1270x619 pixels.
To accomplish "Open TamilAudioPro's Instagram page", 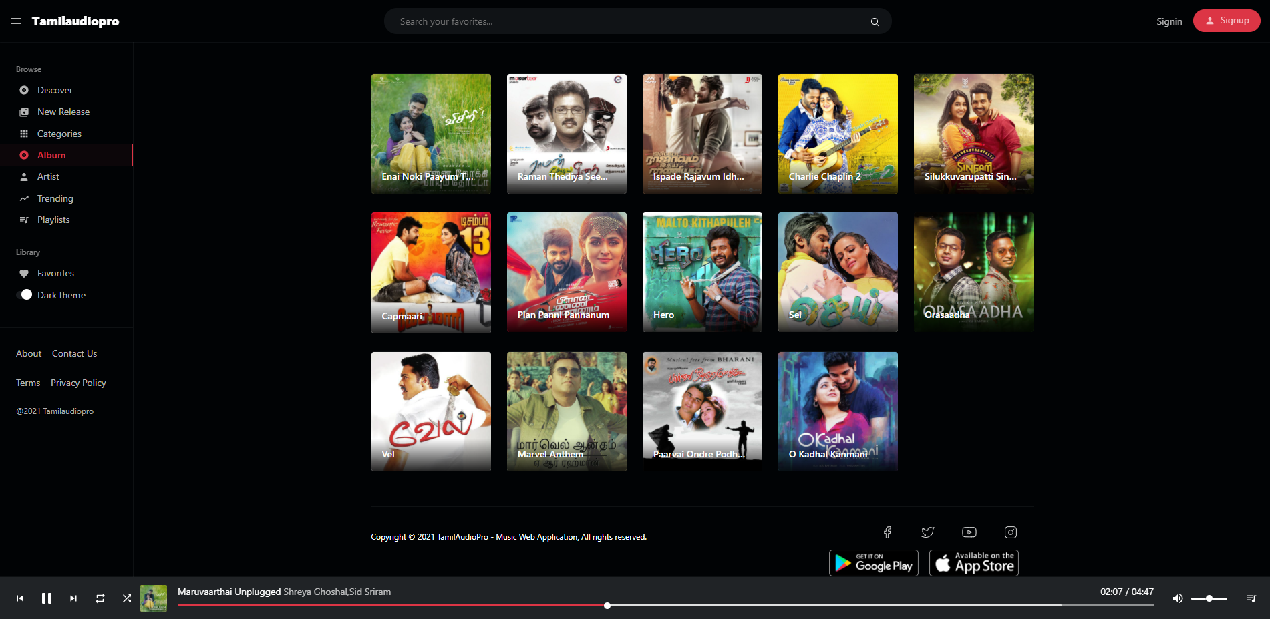I will point(1010,532).
